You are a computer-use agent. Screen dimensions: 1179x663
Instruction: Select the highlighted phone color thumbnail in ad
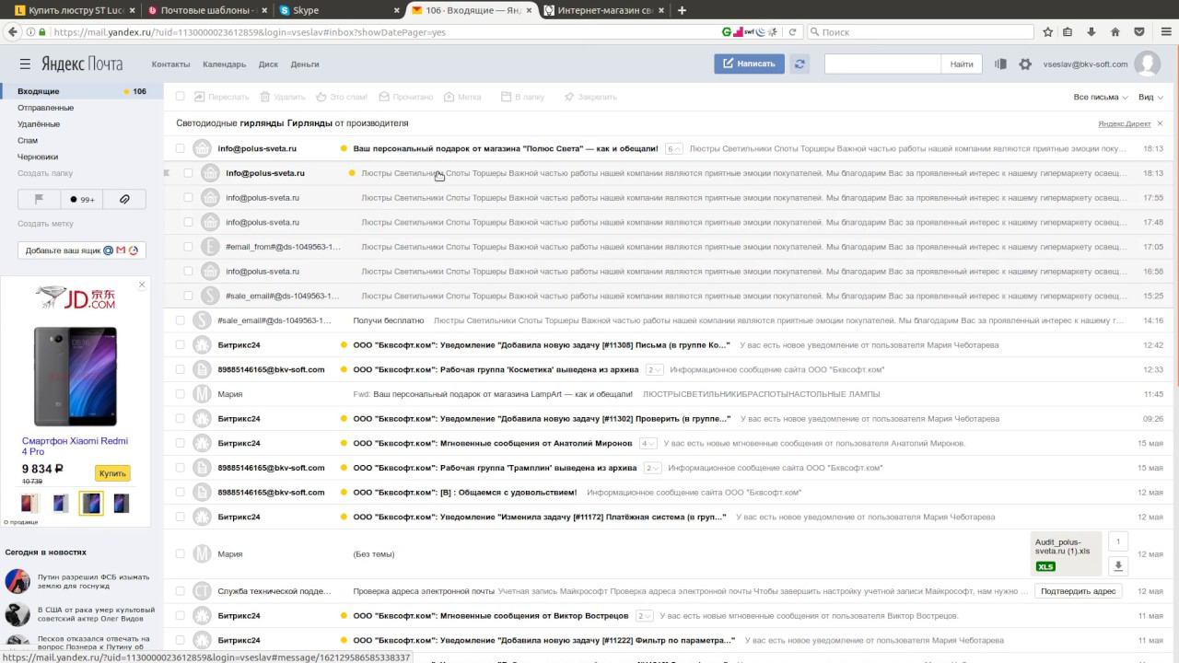click(x=91, y=504)
